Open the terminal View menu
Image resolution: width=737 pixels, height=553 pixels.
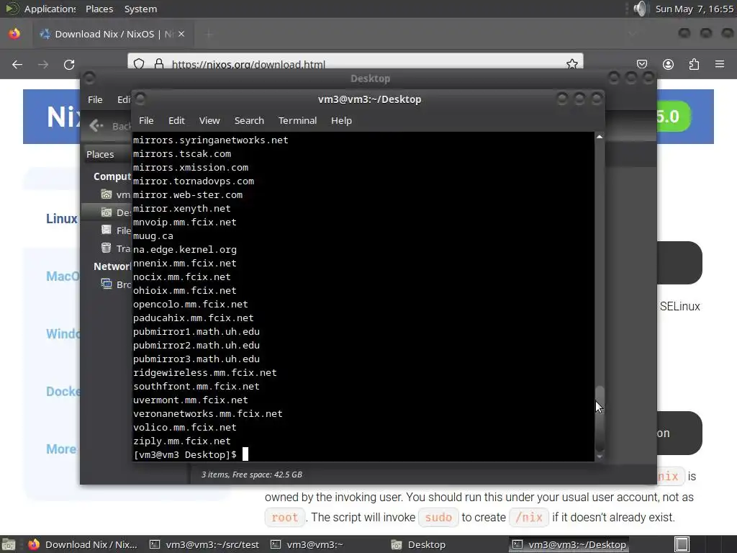[x=209, y=120]
